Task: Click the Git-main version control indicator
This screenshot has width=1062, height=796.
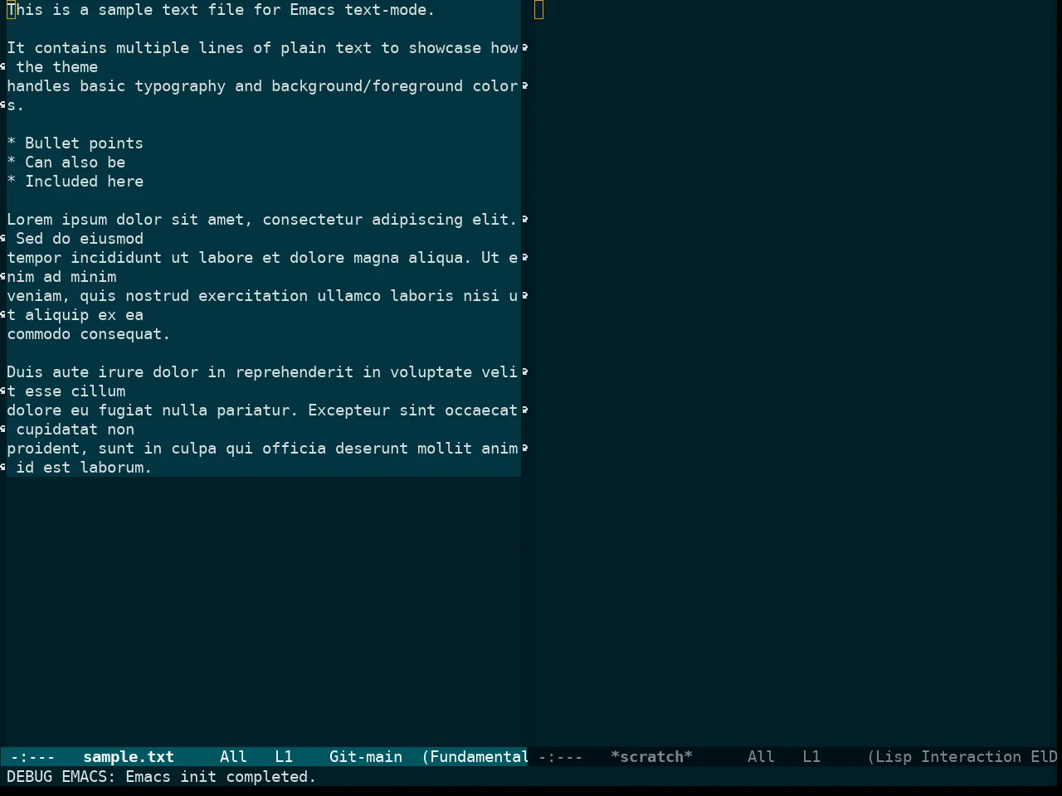Action: [x=366, y=757]
